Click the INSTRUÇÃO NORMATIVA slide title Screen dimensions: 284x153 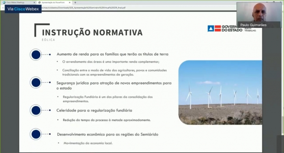tap(93, 32)
